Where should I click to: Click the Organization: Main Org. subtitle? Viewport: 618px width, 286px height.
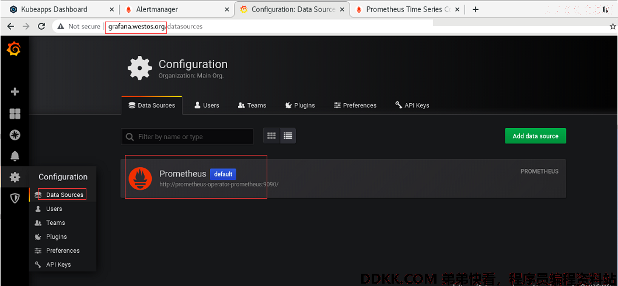coord(191,76)
